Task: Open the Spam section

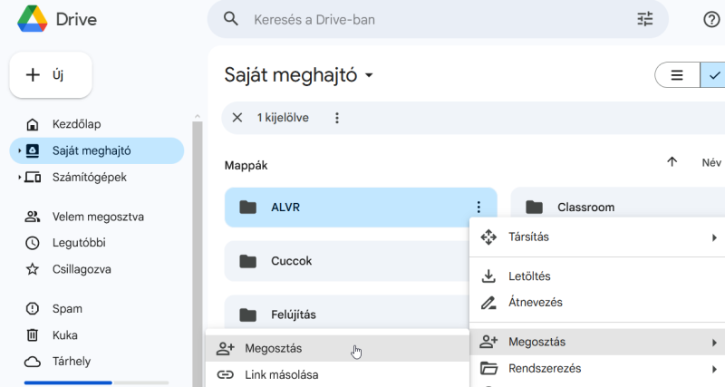Action: click(x=67, y=308)
